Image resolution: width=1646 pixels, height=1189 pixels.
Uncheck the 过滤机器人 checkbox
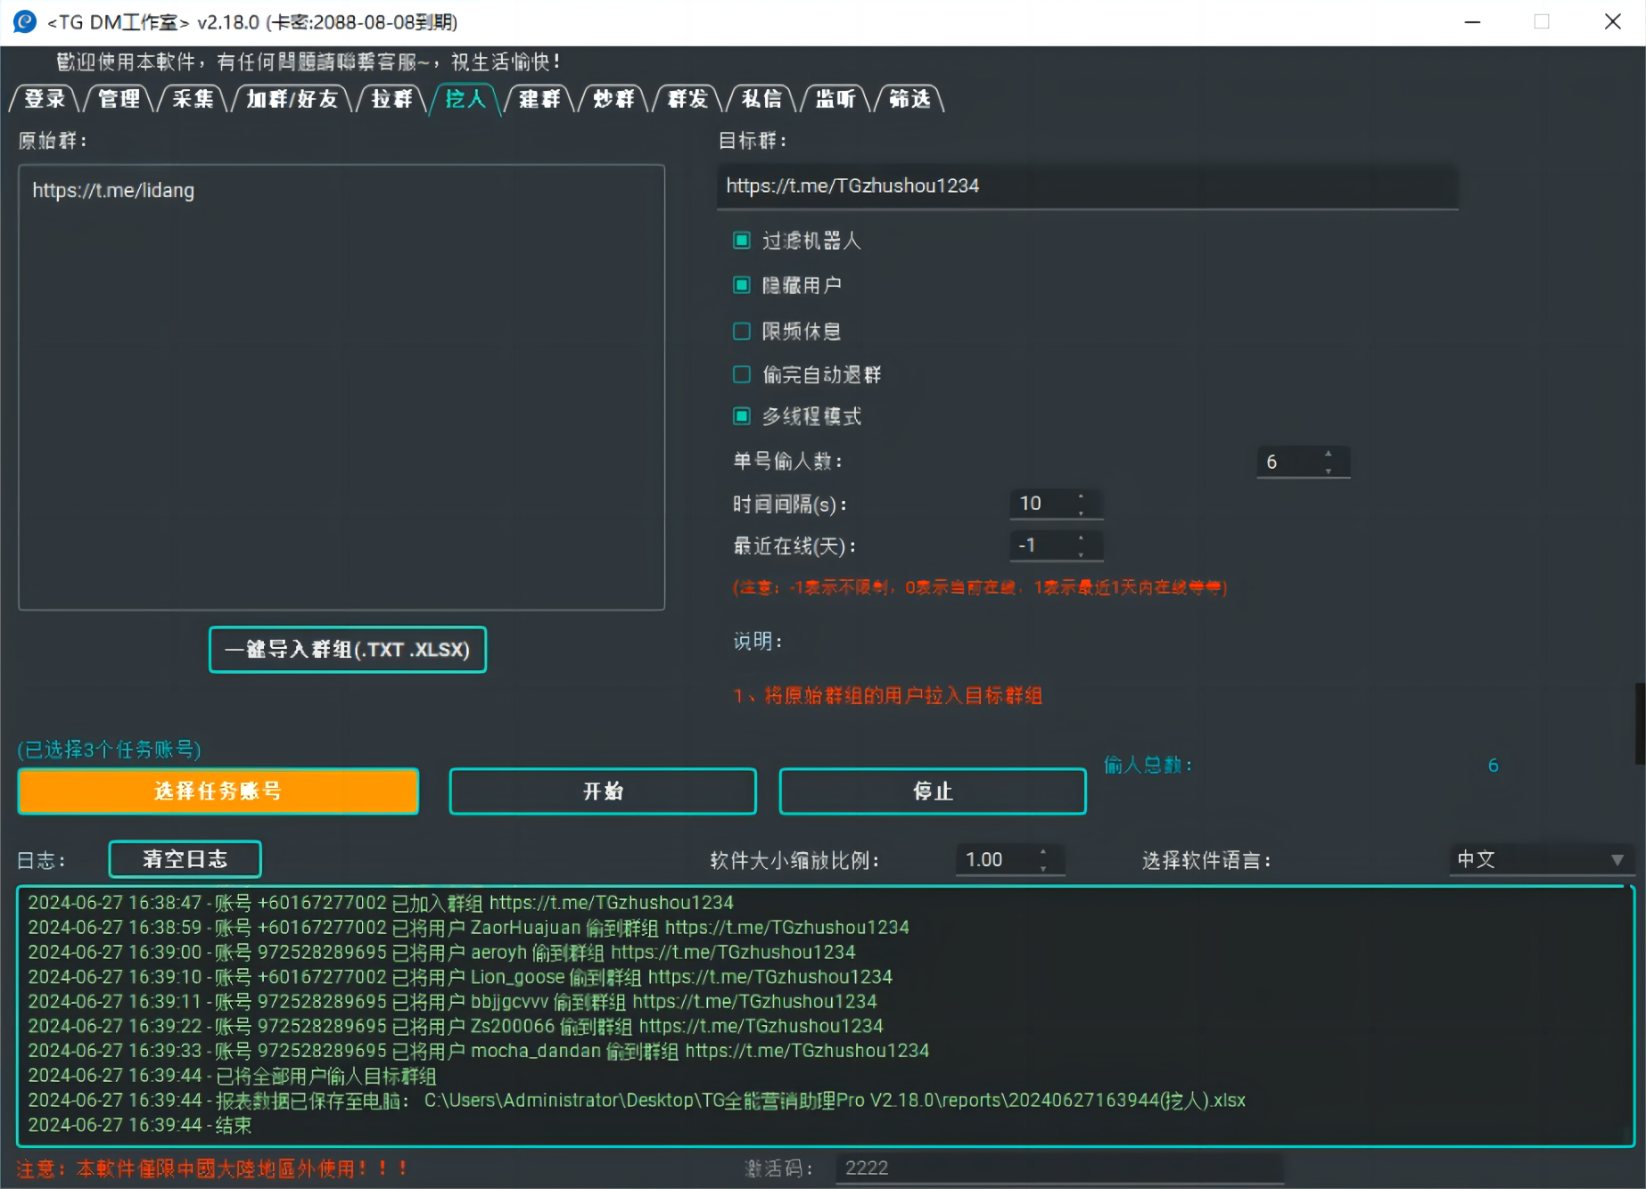(x=741, y=241)
